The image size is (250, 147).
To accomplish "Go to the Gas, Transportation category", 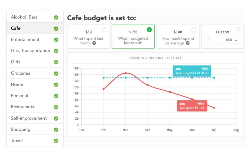I will [30, 51].
